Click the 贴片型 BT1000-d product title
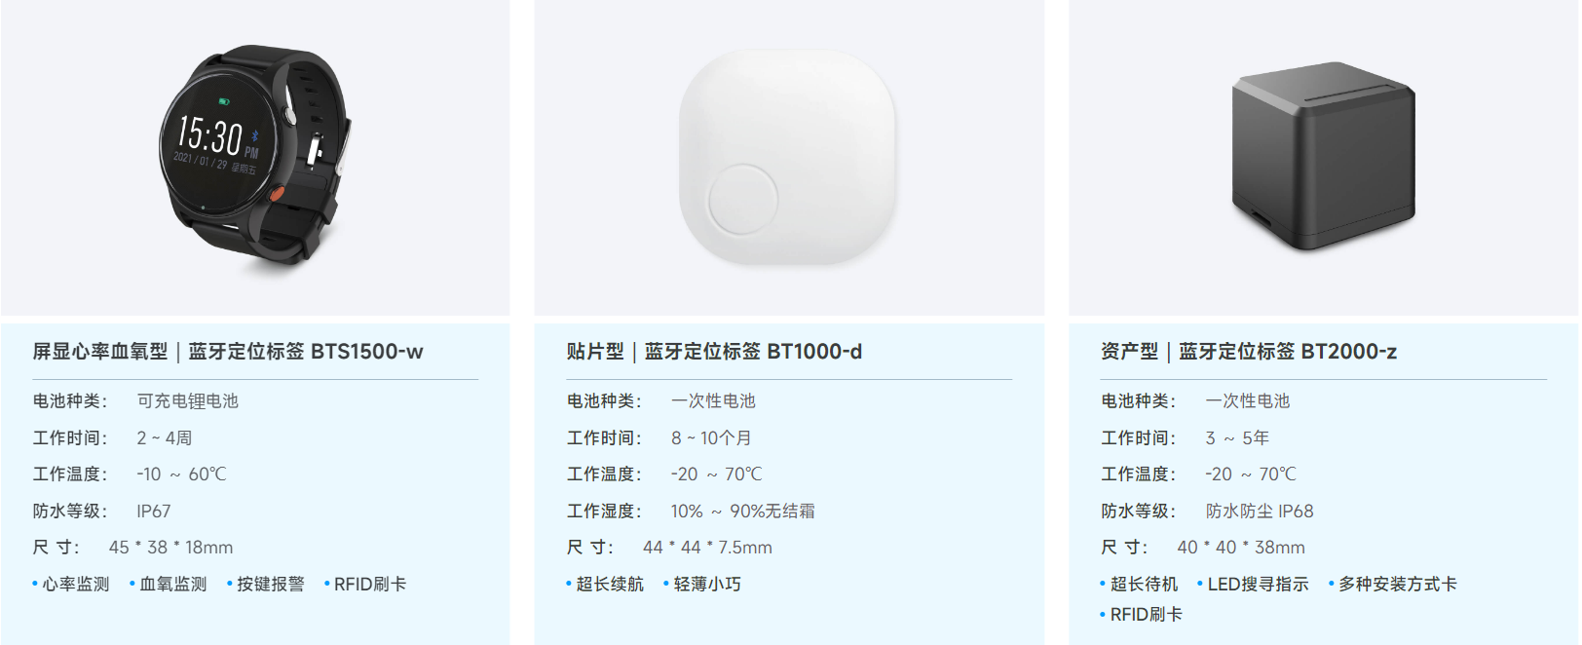 [714, 352]
